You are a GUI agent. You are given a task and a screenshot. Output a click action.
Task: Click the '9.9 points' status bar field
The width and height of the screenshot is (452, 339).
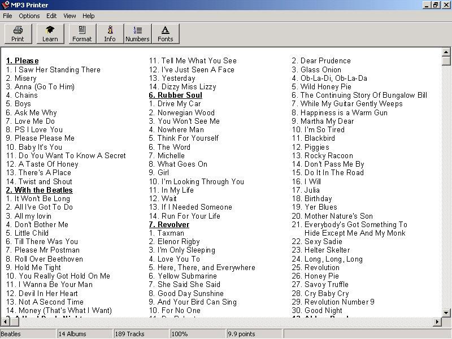(255, 334)
